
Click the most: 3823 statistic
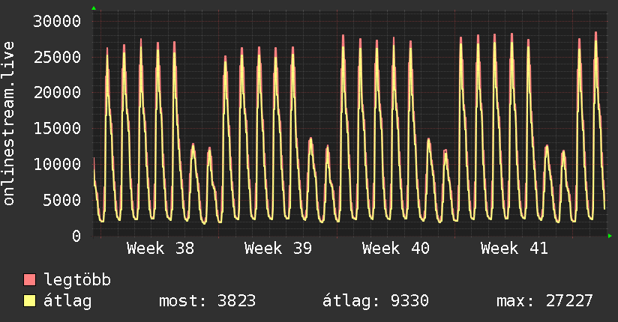coord(207,301)
